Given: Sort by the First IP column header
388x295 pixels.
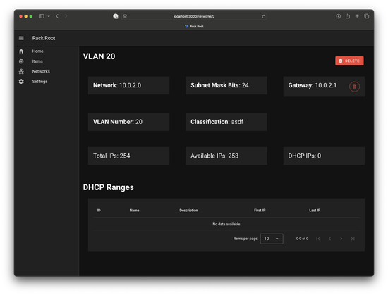Looking at the screenshot, I should [260, 211].
